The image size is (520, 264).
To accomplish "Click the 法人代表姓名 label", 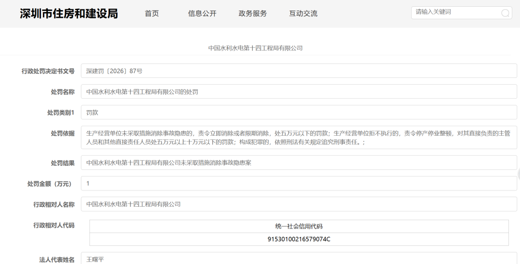I will [x=57, y=260].
